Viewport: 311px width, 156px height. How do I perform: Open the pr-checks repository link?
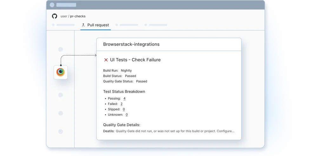pos(78,16)
